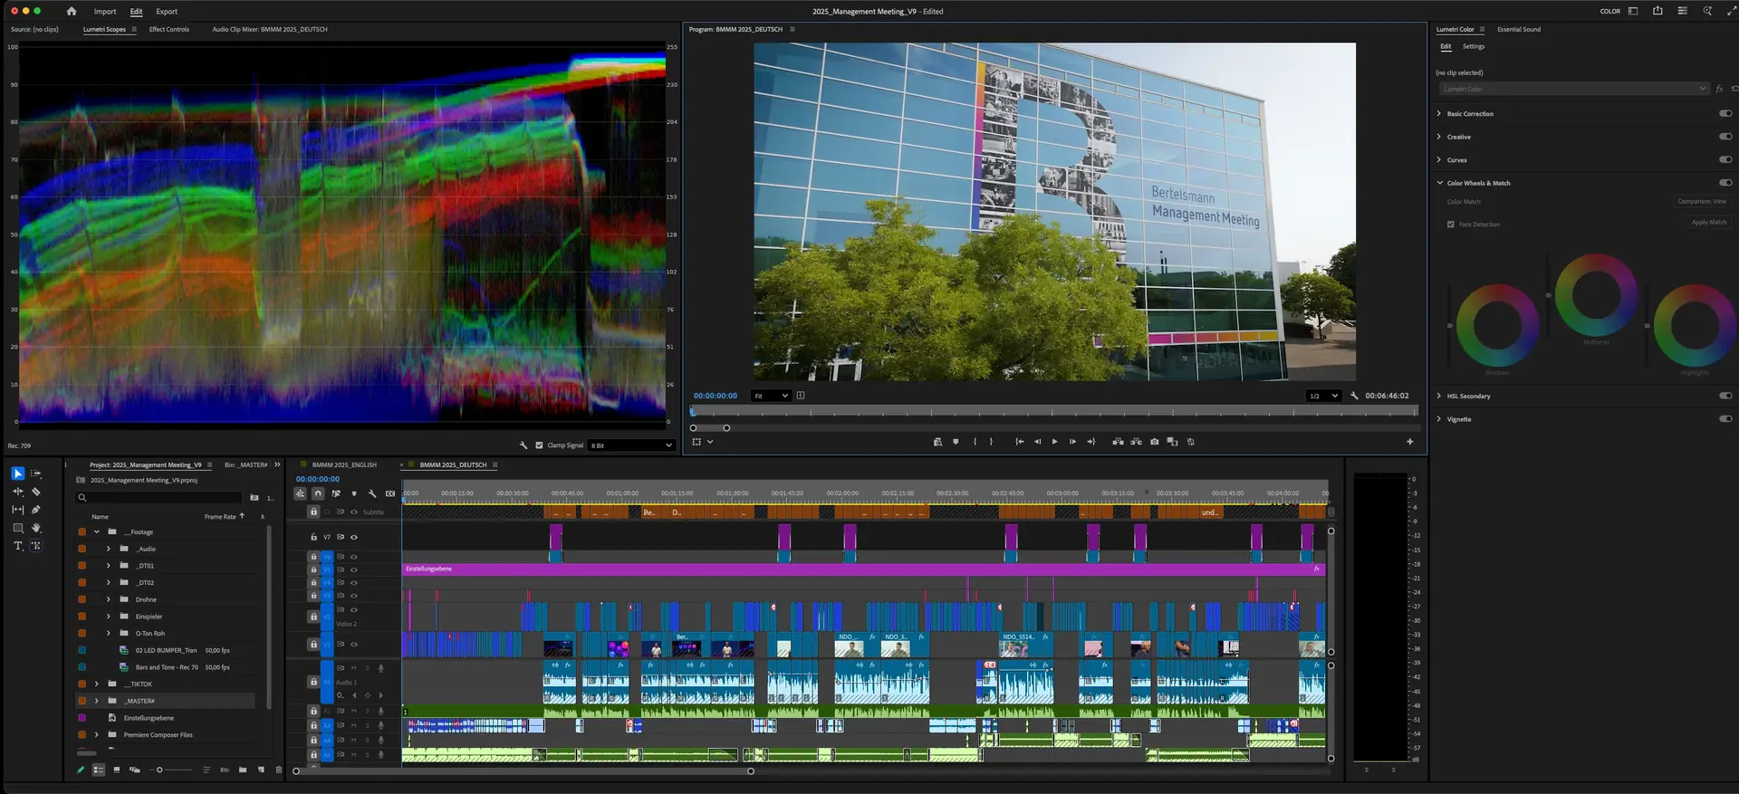Viewport: 1739px width, 794px height.
Task: Click the project panel search field
Action: [159, 497]
